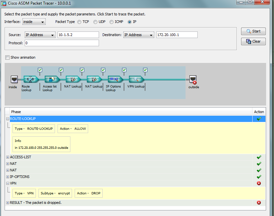Select the IP packet type
The width and height of the screenshot is (274, 216).
click(130, 22)
